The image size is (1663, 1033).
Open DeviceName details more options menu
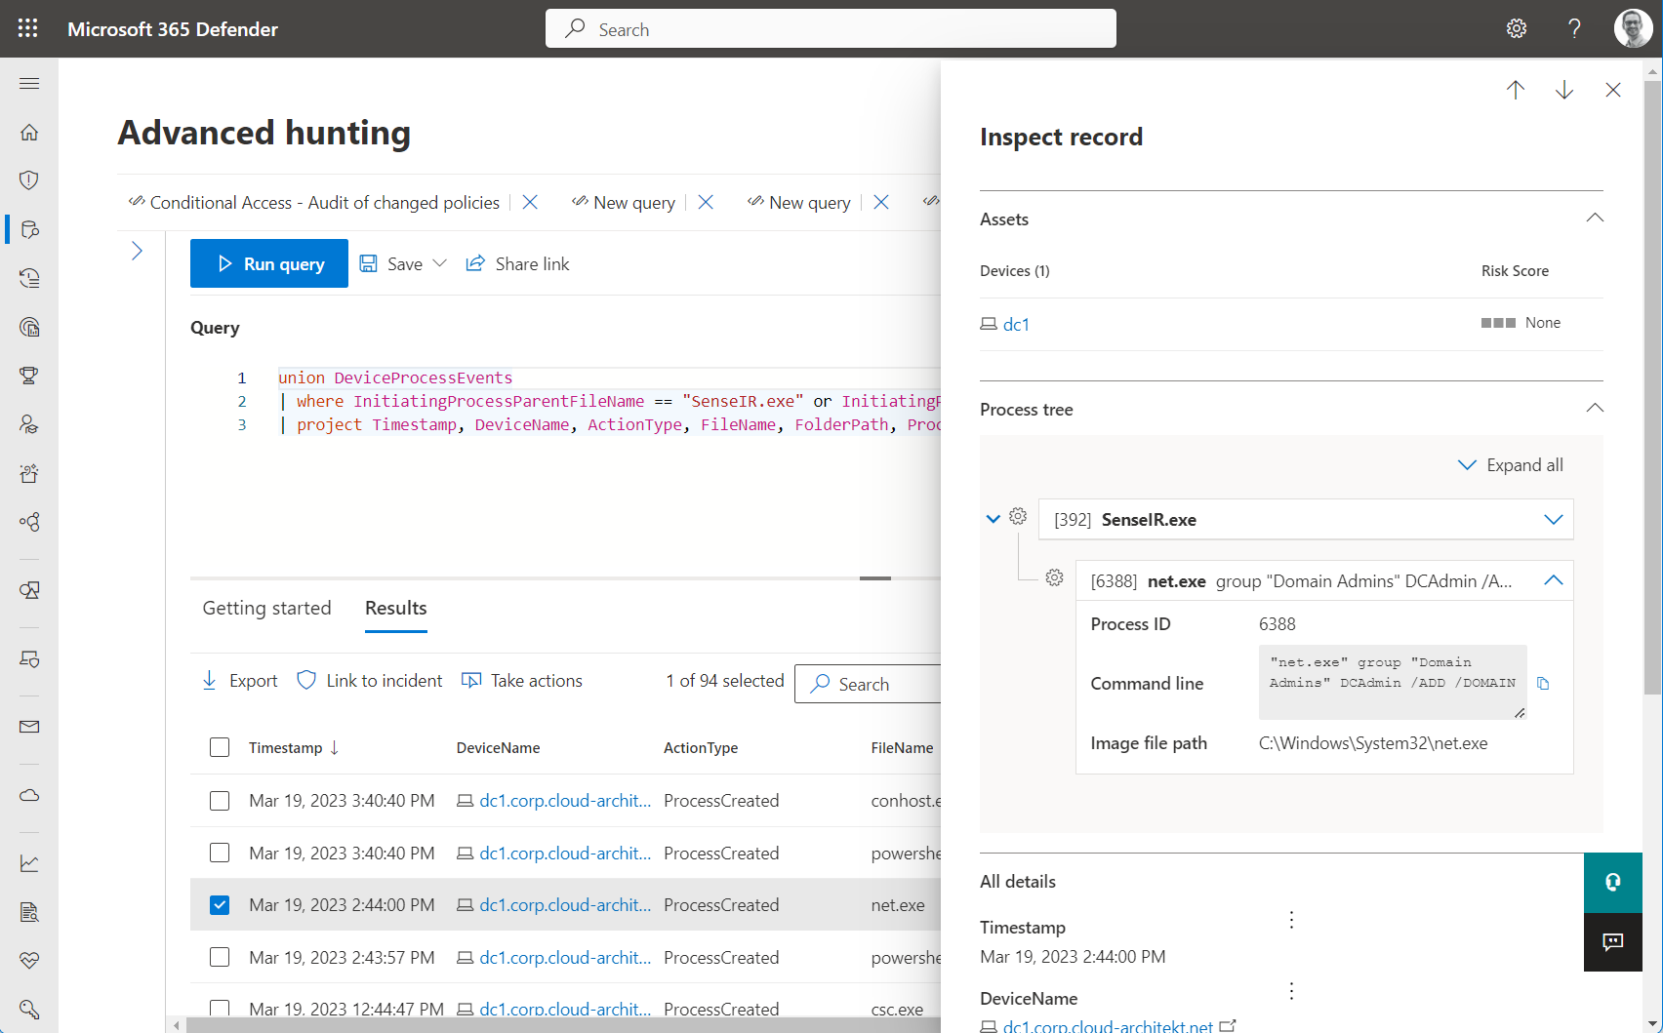click(x=1291, y=991)
